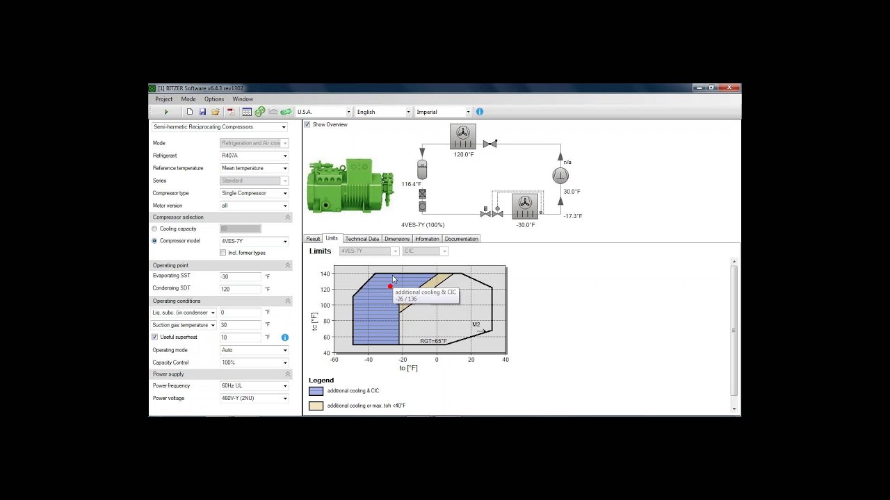The height and width of the screenshot is (500, 890).
Task: Open the Documentation tab
Action: pyautogui.click(x=461, y=239)
